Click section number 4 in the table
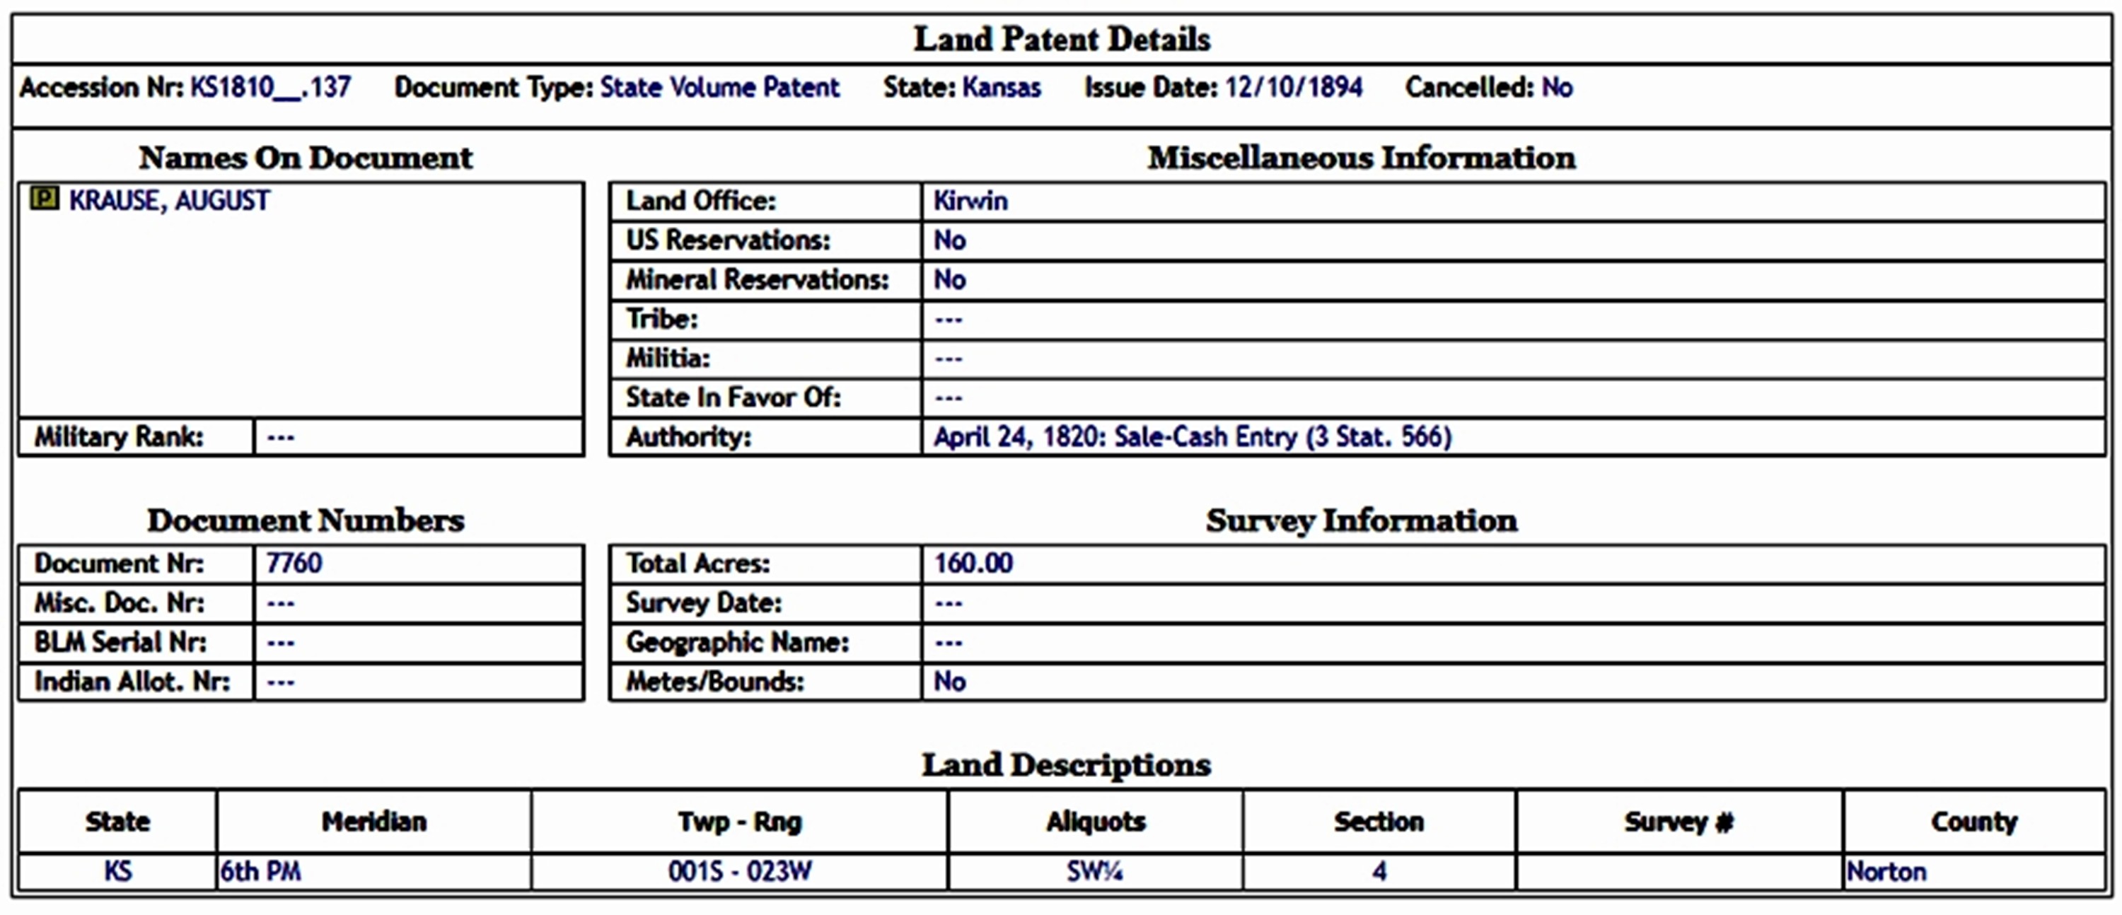 click(x=1379, y=871)
